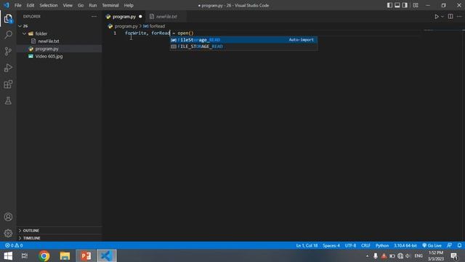Open the View menu
465x262 pixels.
(x=68, y=5)
